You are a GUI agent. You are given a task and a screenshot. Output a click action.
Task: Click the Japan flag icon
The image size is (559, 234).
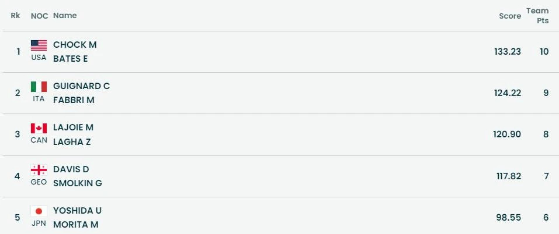(x=39, y=211)
